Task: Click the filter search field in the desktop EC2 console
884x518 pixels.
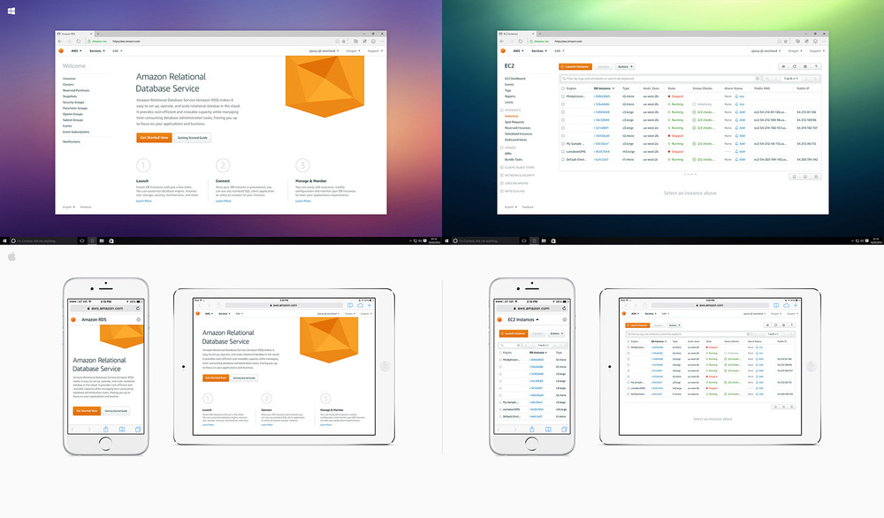Action: tap(660, 79)
